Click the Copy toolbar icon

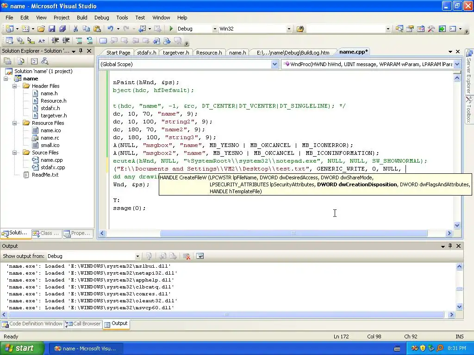86,29
